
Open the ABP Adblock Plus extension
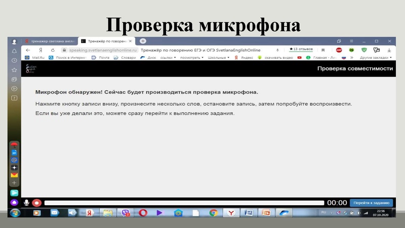[x=339, y=50]
